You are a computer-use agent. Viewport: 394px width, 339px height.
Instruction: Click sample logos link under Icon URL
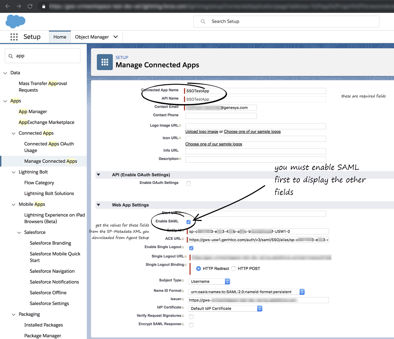click(214, 144)
